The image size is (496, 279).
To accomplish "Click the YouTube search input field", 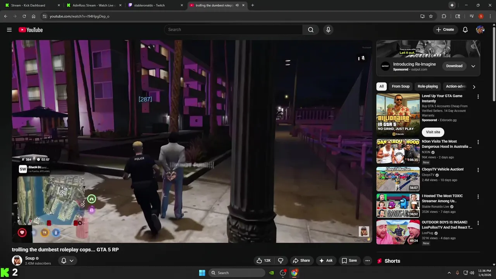I will (x=233, y=30).
